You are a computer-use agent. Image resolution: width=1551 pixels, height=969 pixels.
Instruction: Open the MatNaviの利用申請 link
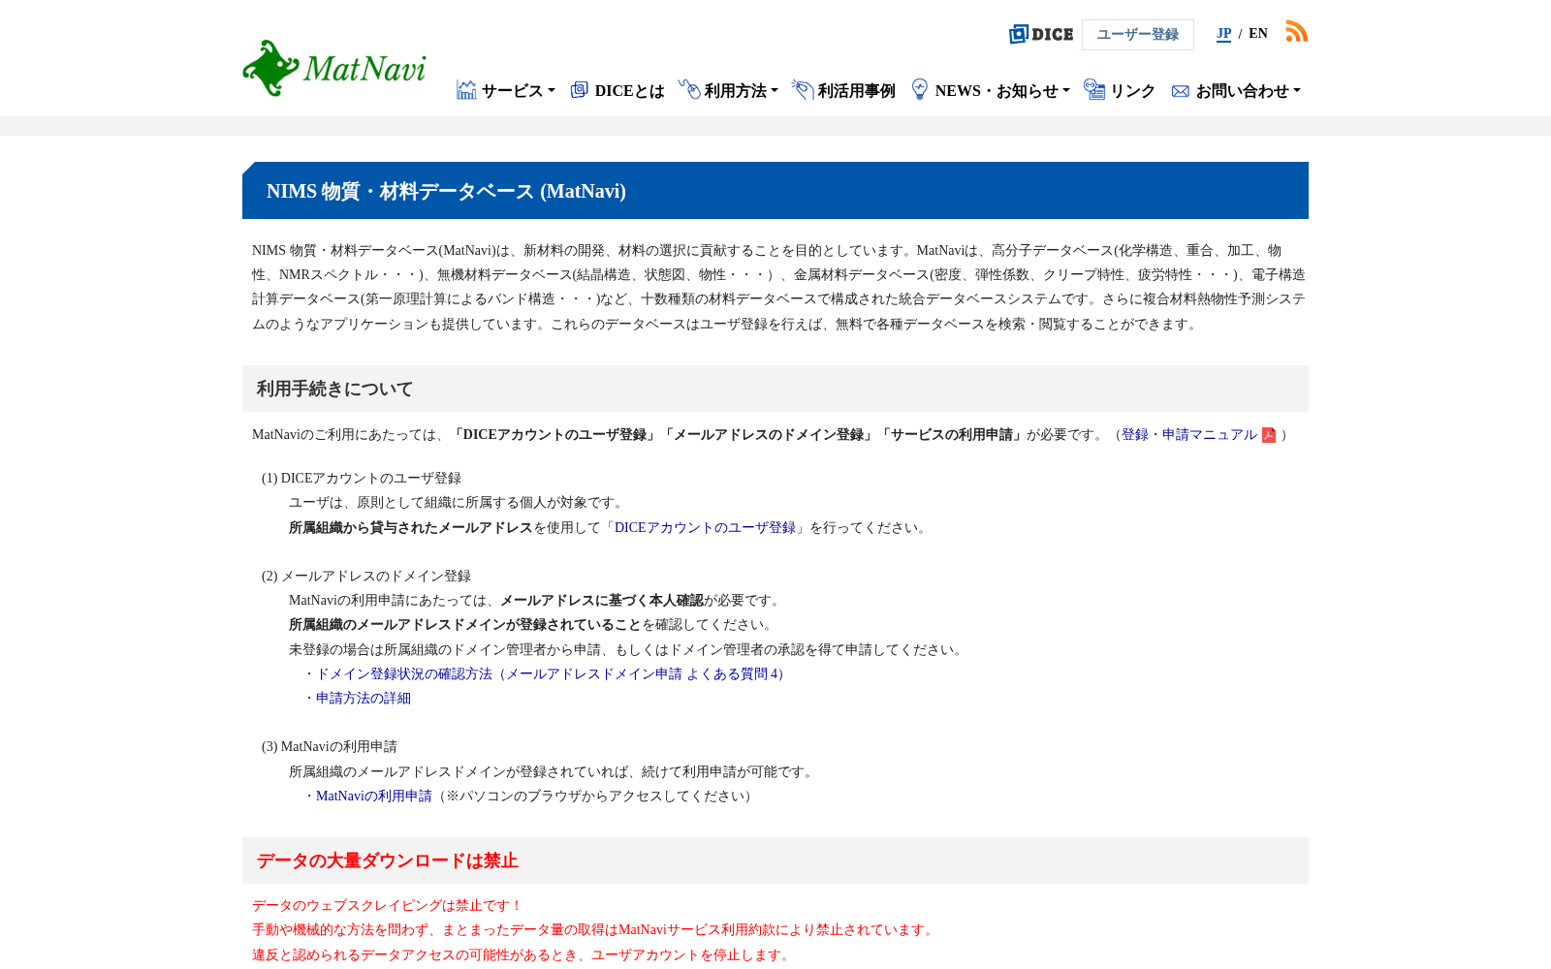coord(374,797)
